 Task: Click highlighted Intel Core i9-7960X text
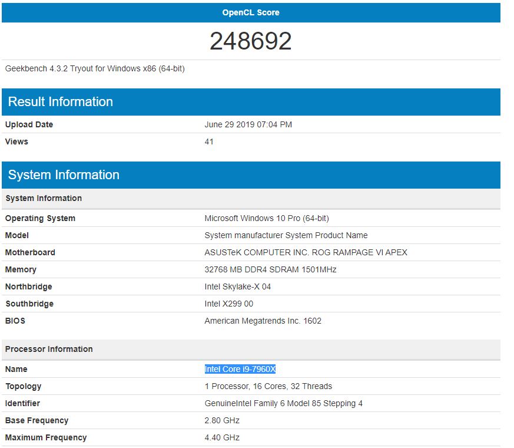point(240,369)
